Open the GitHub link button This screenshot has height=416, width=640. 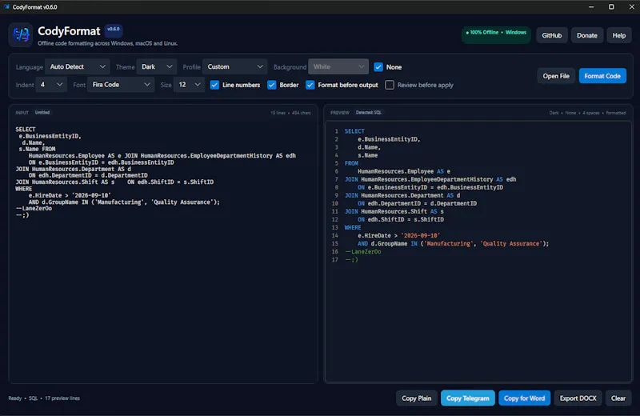(x=552, y=35)
